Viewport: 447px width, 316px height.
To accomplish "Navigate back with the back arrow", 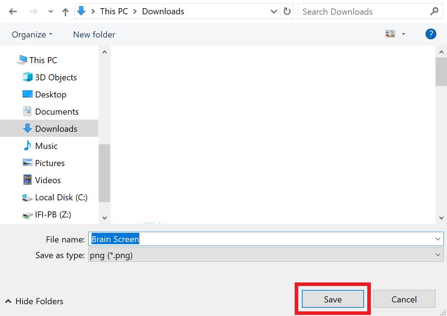I will pos(13,11).
